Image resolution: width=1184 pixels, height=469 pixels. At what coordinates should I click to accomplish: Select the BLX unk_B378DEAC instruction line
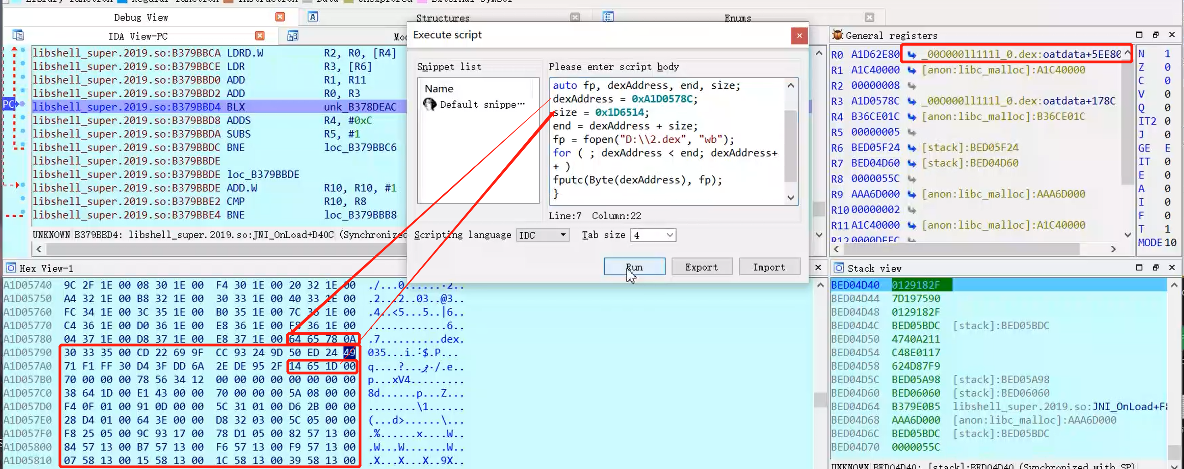point(219,107)
